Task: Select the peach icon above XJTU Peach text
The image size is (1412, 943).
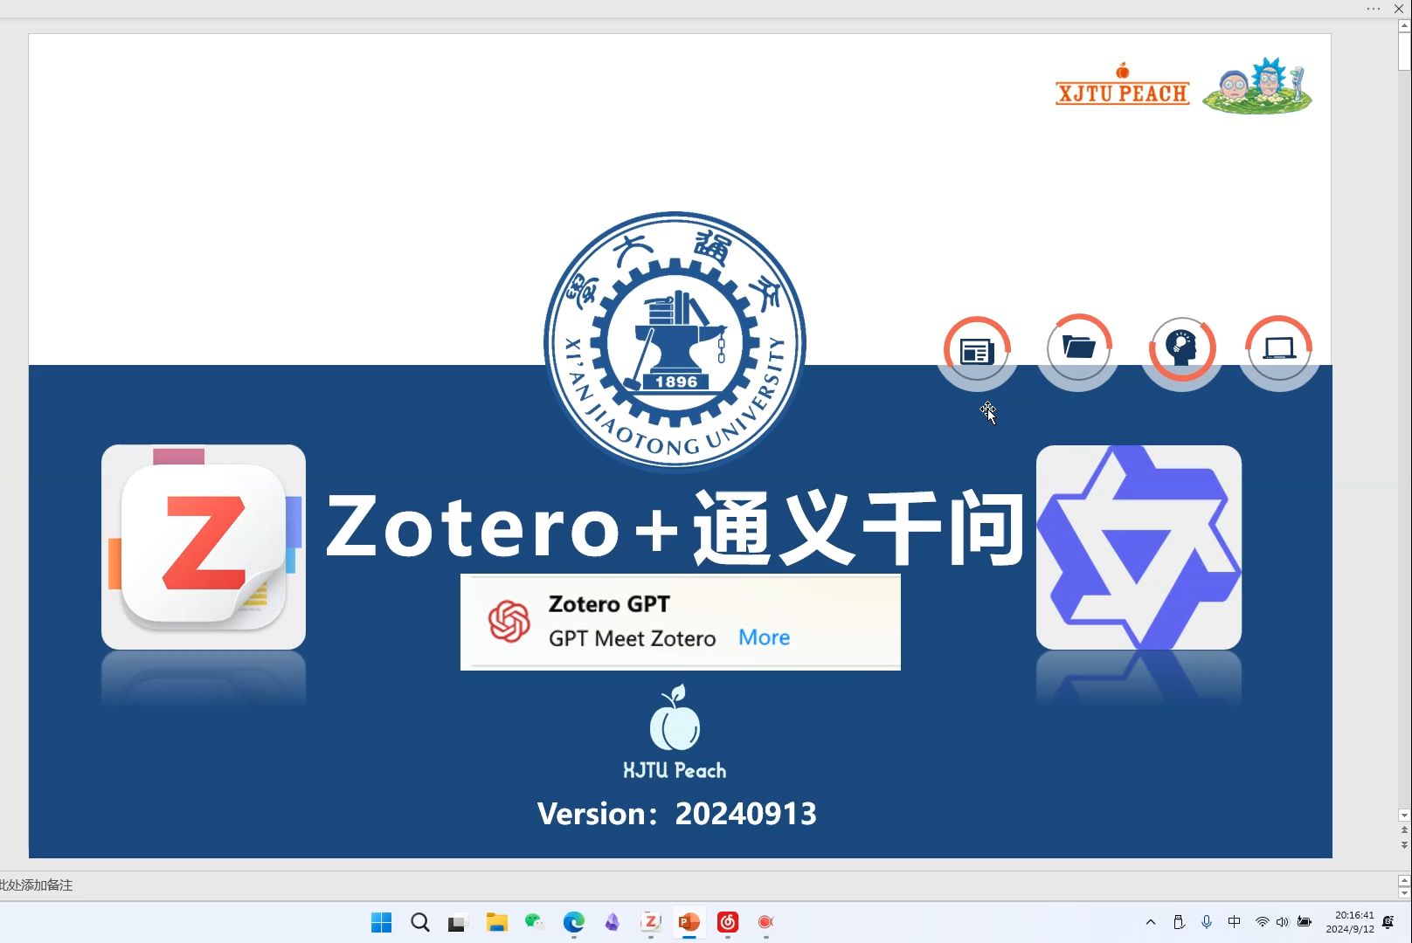Action: click(675, 718)
